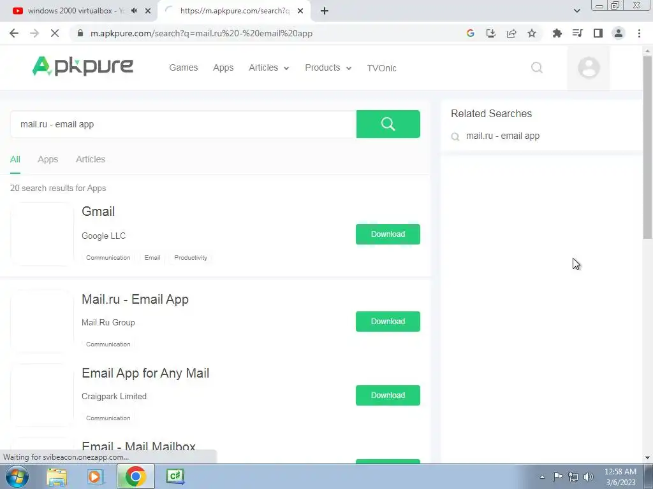Open Chrome's three-dot menu

point(639,33)
